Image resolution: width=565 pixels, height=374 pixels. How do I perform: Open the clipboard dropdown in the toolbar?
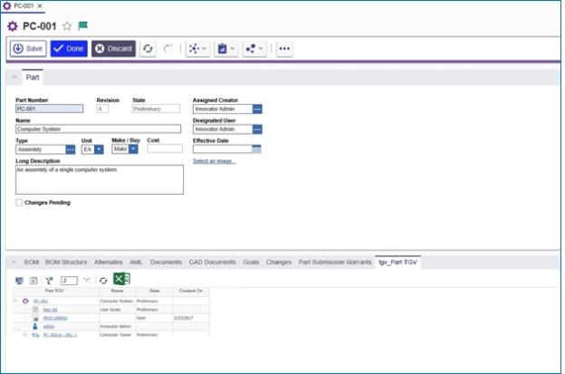(x=226, y=49)
